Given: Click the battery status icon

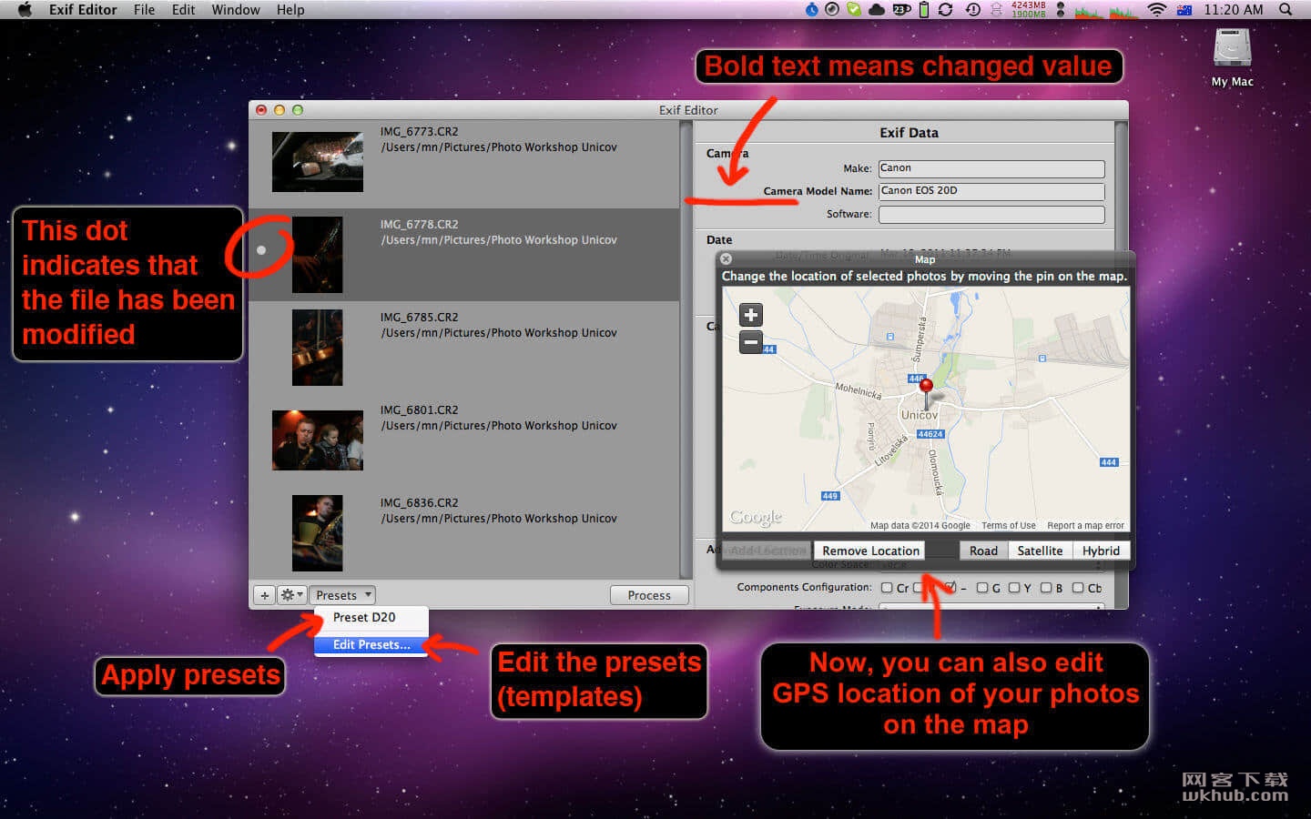Looking at the screenshot, I should [x=924, y=9].
